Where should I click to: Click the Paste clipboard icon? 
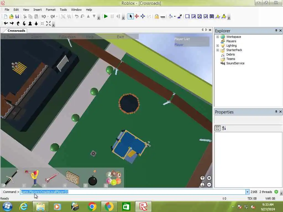pos(36,16)
